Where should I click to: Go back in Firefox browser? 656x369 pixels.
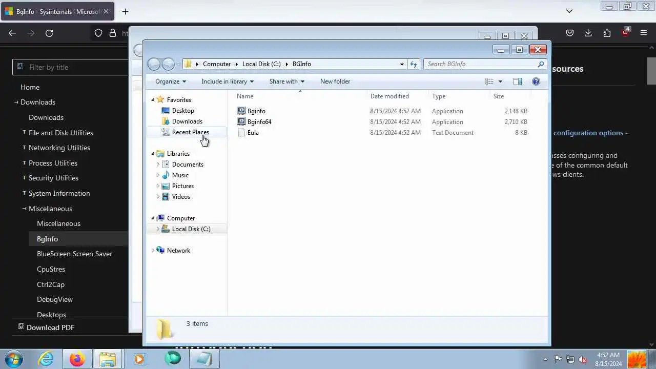pos(12,33)
